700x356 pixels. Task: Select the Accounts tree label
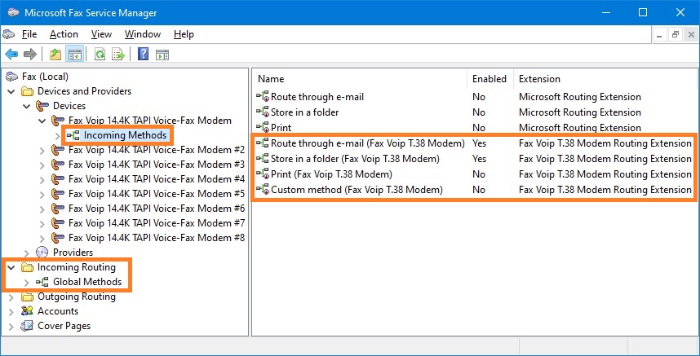click(x=58, y=311)
